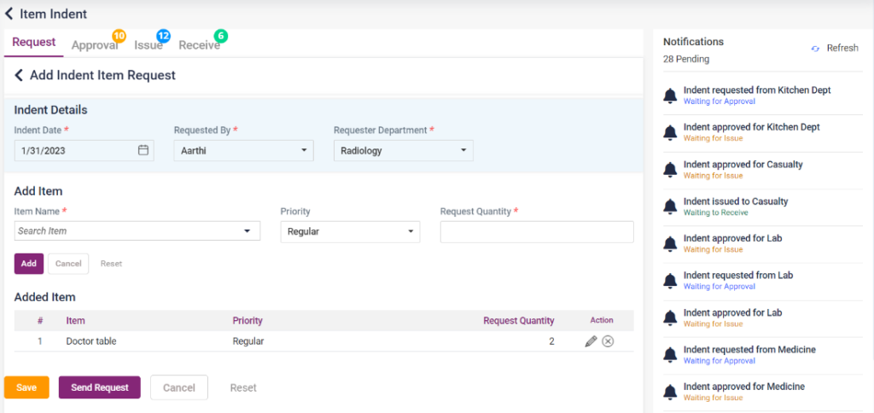Screen dimensions: 874x413
Task: Click the Refresh notifications icon
Action: click(x=815, y=49)
